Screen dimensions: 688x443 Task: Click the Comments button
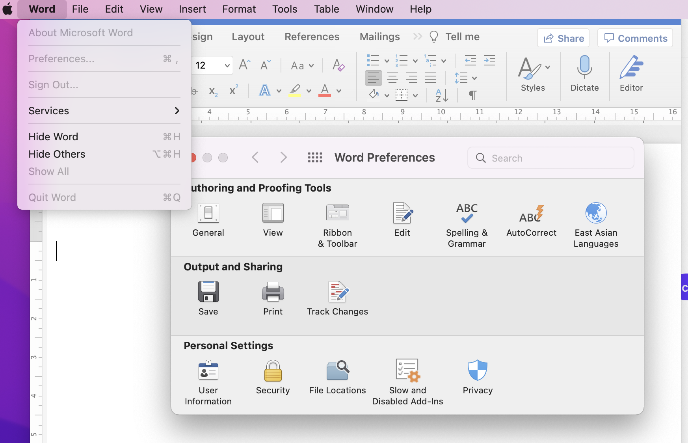coord(635,38)
